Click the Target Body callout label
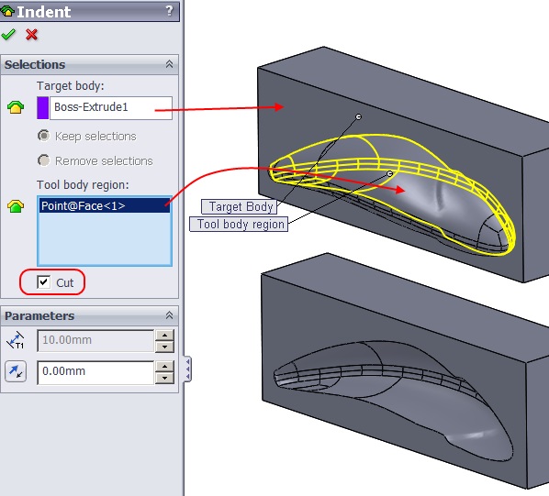Screen dimensions: 549x496 pos(240,206)
